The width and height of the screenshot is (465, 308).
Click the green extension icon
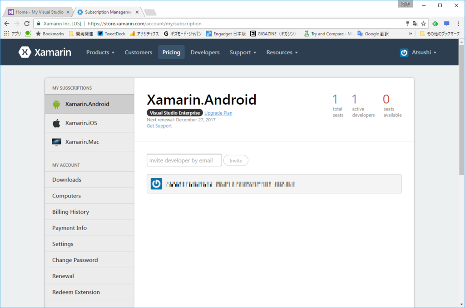[435, 24]
